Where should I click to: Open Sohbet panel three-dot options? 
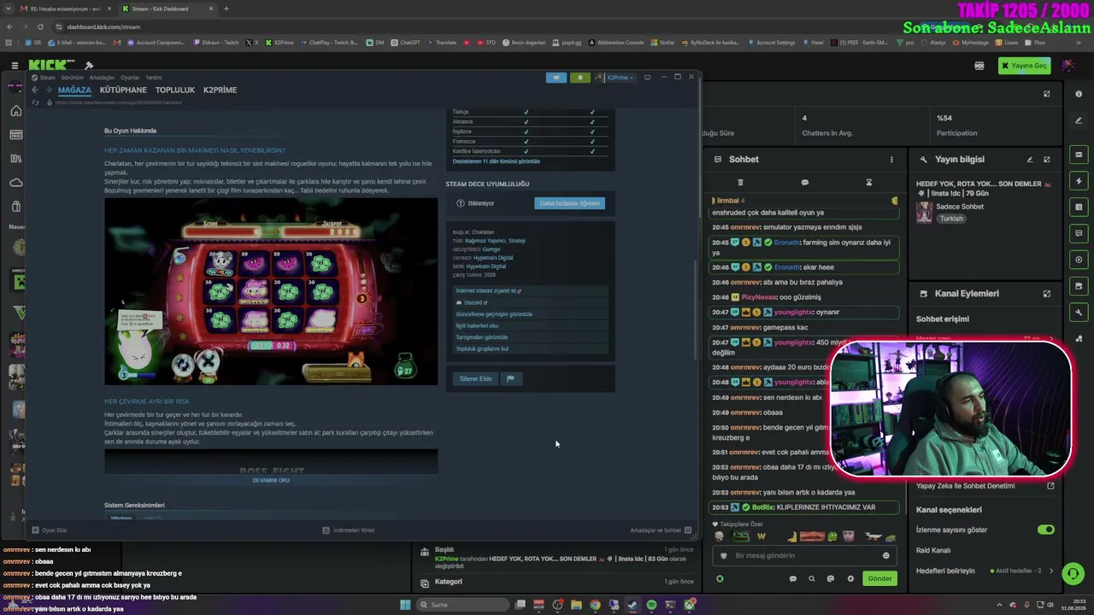click(x=891, y=160)
